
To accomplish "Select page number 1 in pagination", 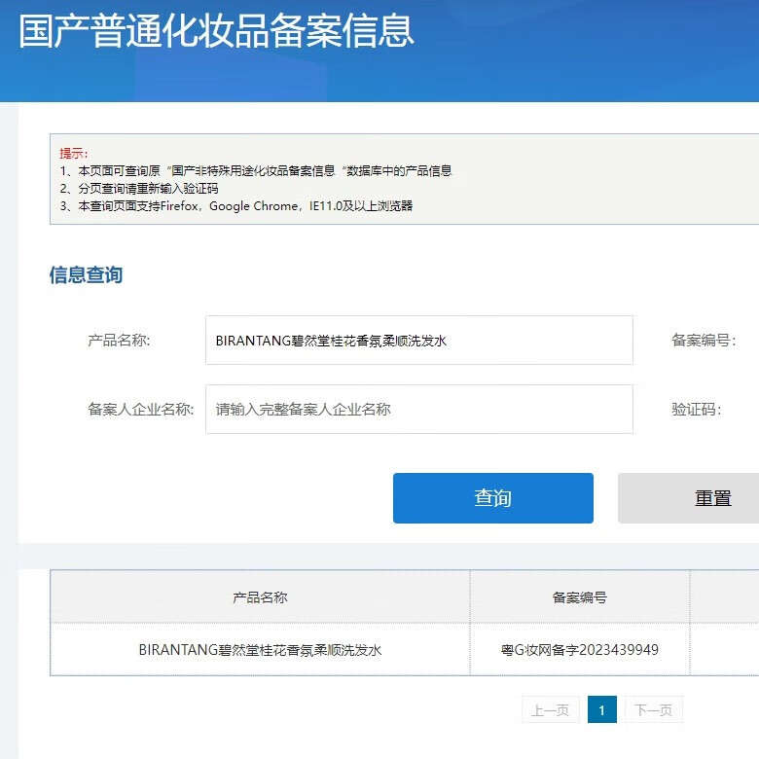I will 601,710.
